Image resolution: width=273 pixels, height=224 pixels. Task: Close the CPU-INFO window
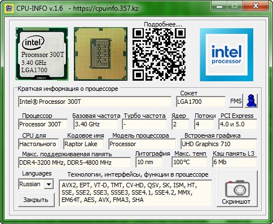[256, 6]
